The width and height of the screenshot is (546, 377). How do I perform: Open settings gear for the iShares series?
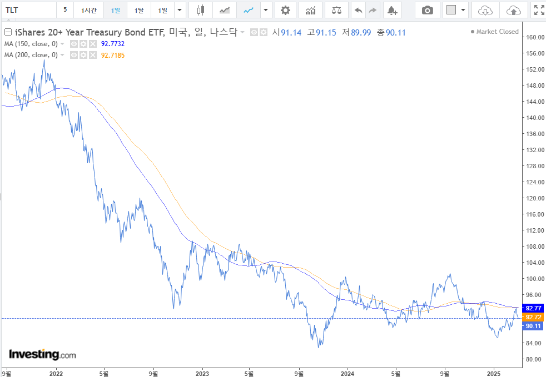pyautogui.click(x=264, y=32)
